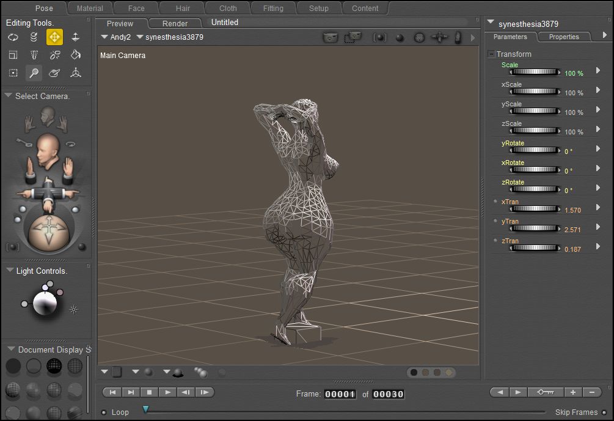Select the Taper editing tool
The height and width of the screenshot is (421, 614).
(x=34, y=55)
